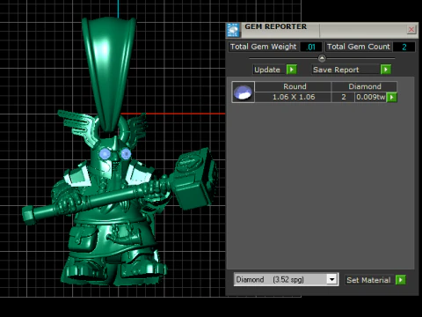Screen dimensions: 422x317
Task: Click the Set Material button label
Action: (x=369, y=280)
